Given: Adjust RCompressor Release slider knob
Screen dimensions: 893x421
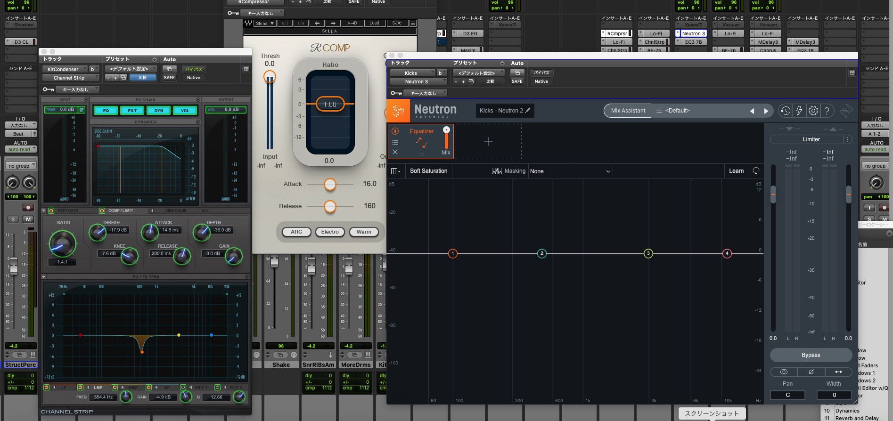Looking at the screenshot, I should coord(330,206).
